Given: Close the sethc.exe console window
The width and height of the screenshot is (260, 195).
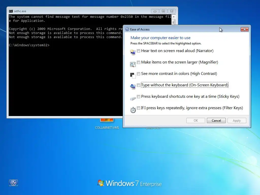Looking at the screenshot, I should point(172,11).
